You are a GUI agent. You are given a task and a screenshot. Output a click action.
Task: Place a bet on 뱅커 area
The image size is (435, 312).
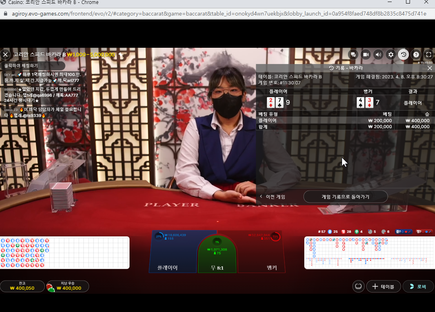pos(261,252)
